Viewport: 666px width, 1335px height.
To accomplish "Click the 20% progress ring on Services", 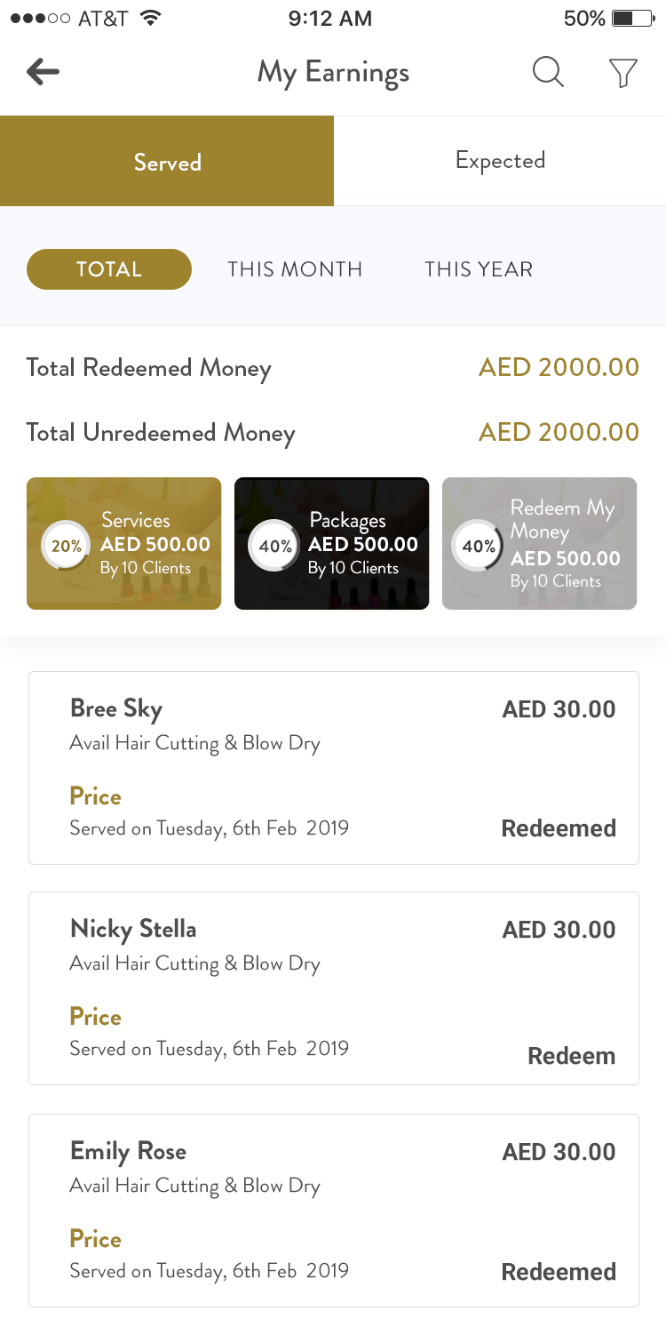I will (66, 546).
